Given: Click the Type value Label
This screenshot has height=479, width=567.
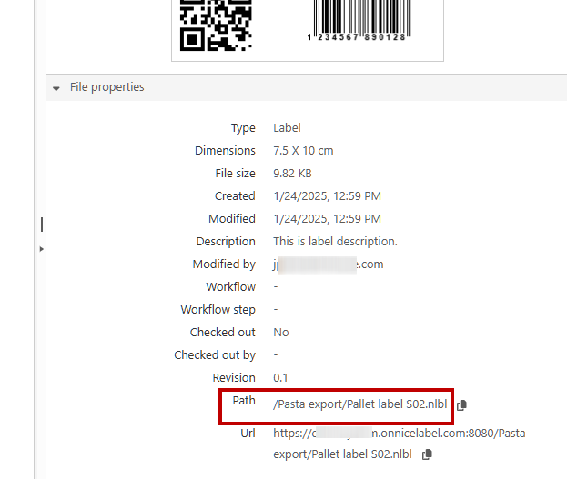Looking at the screenshot, I should 287,128.
